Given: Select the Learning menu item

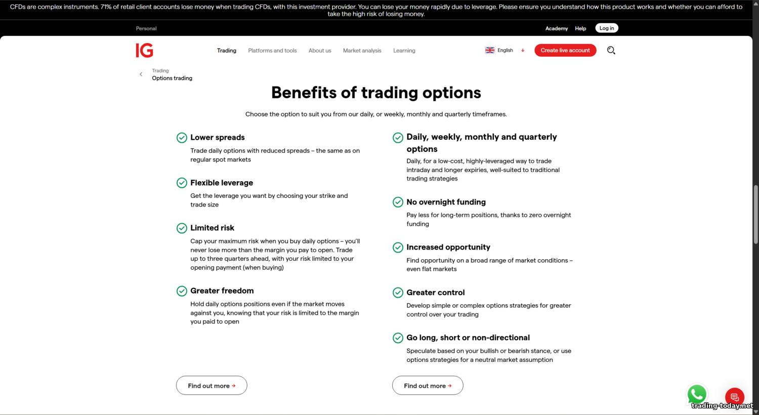Looking at the screenshot, I should coord(404,51).
